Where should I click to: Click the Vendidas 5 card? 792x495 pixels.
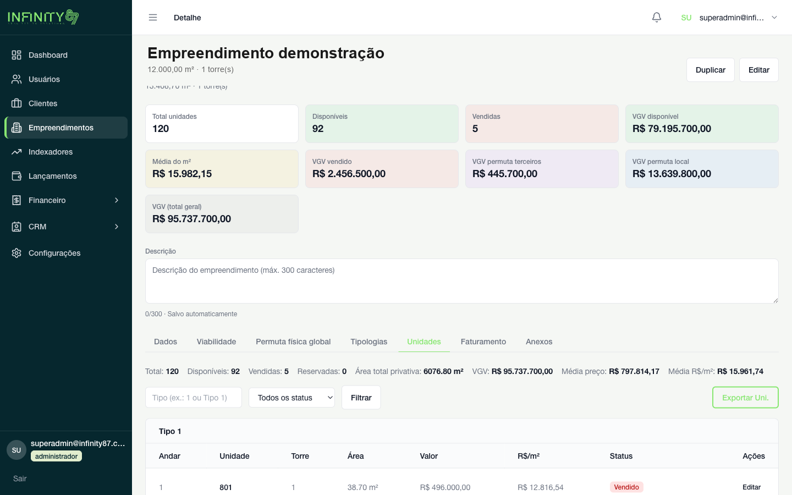pos(542,124)
